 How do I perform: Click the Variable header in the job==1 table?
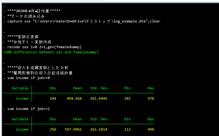coord(20,119)
